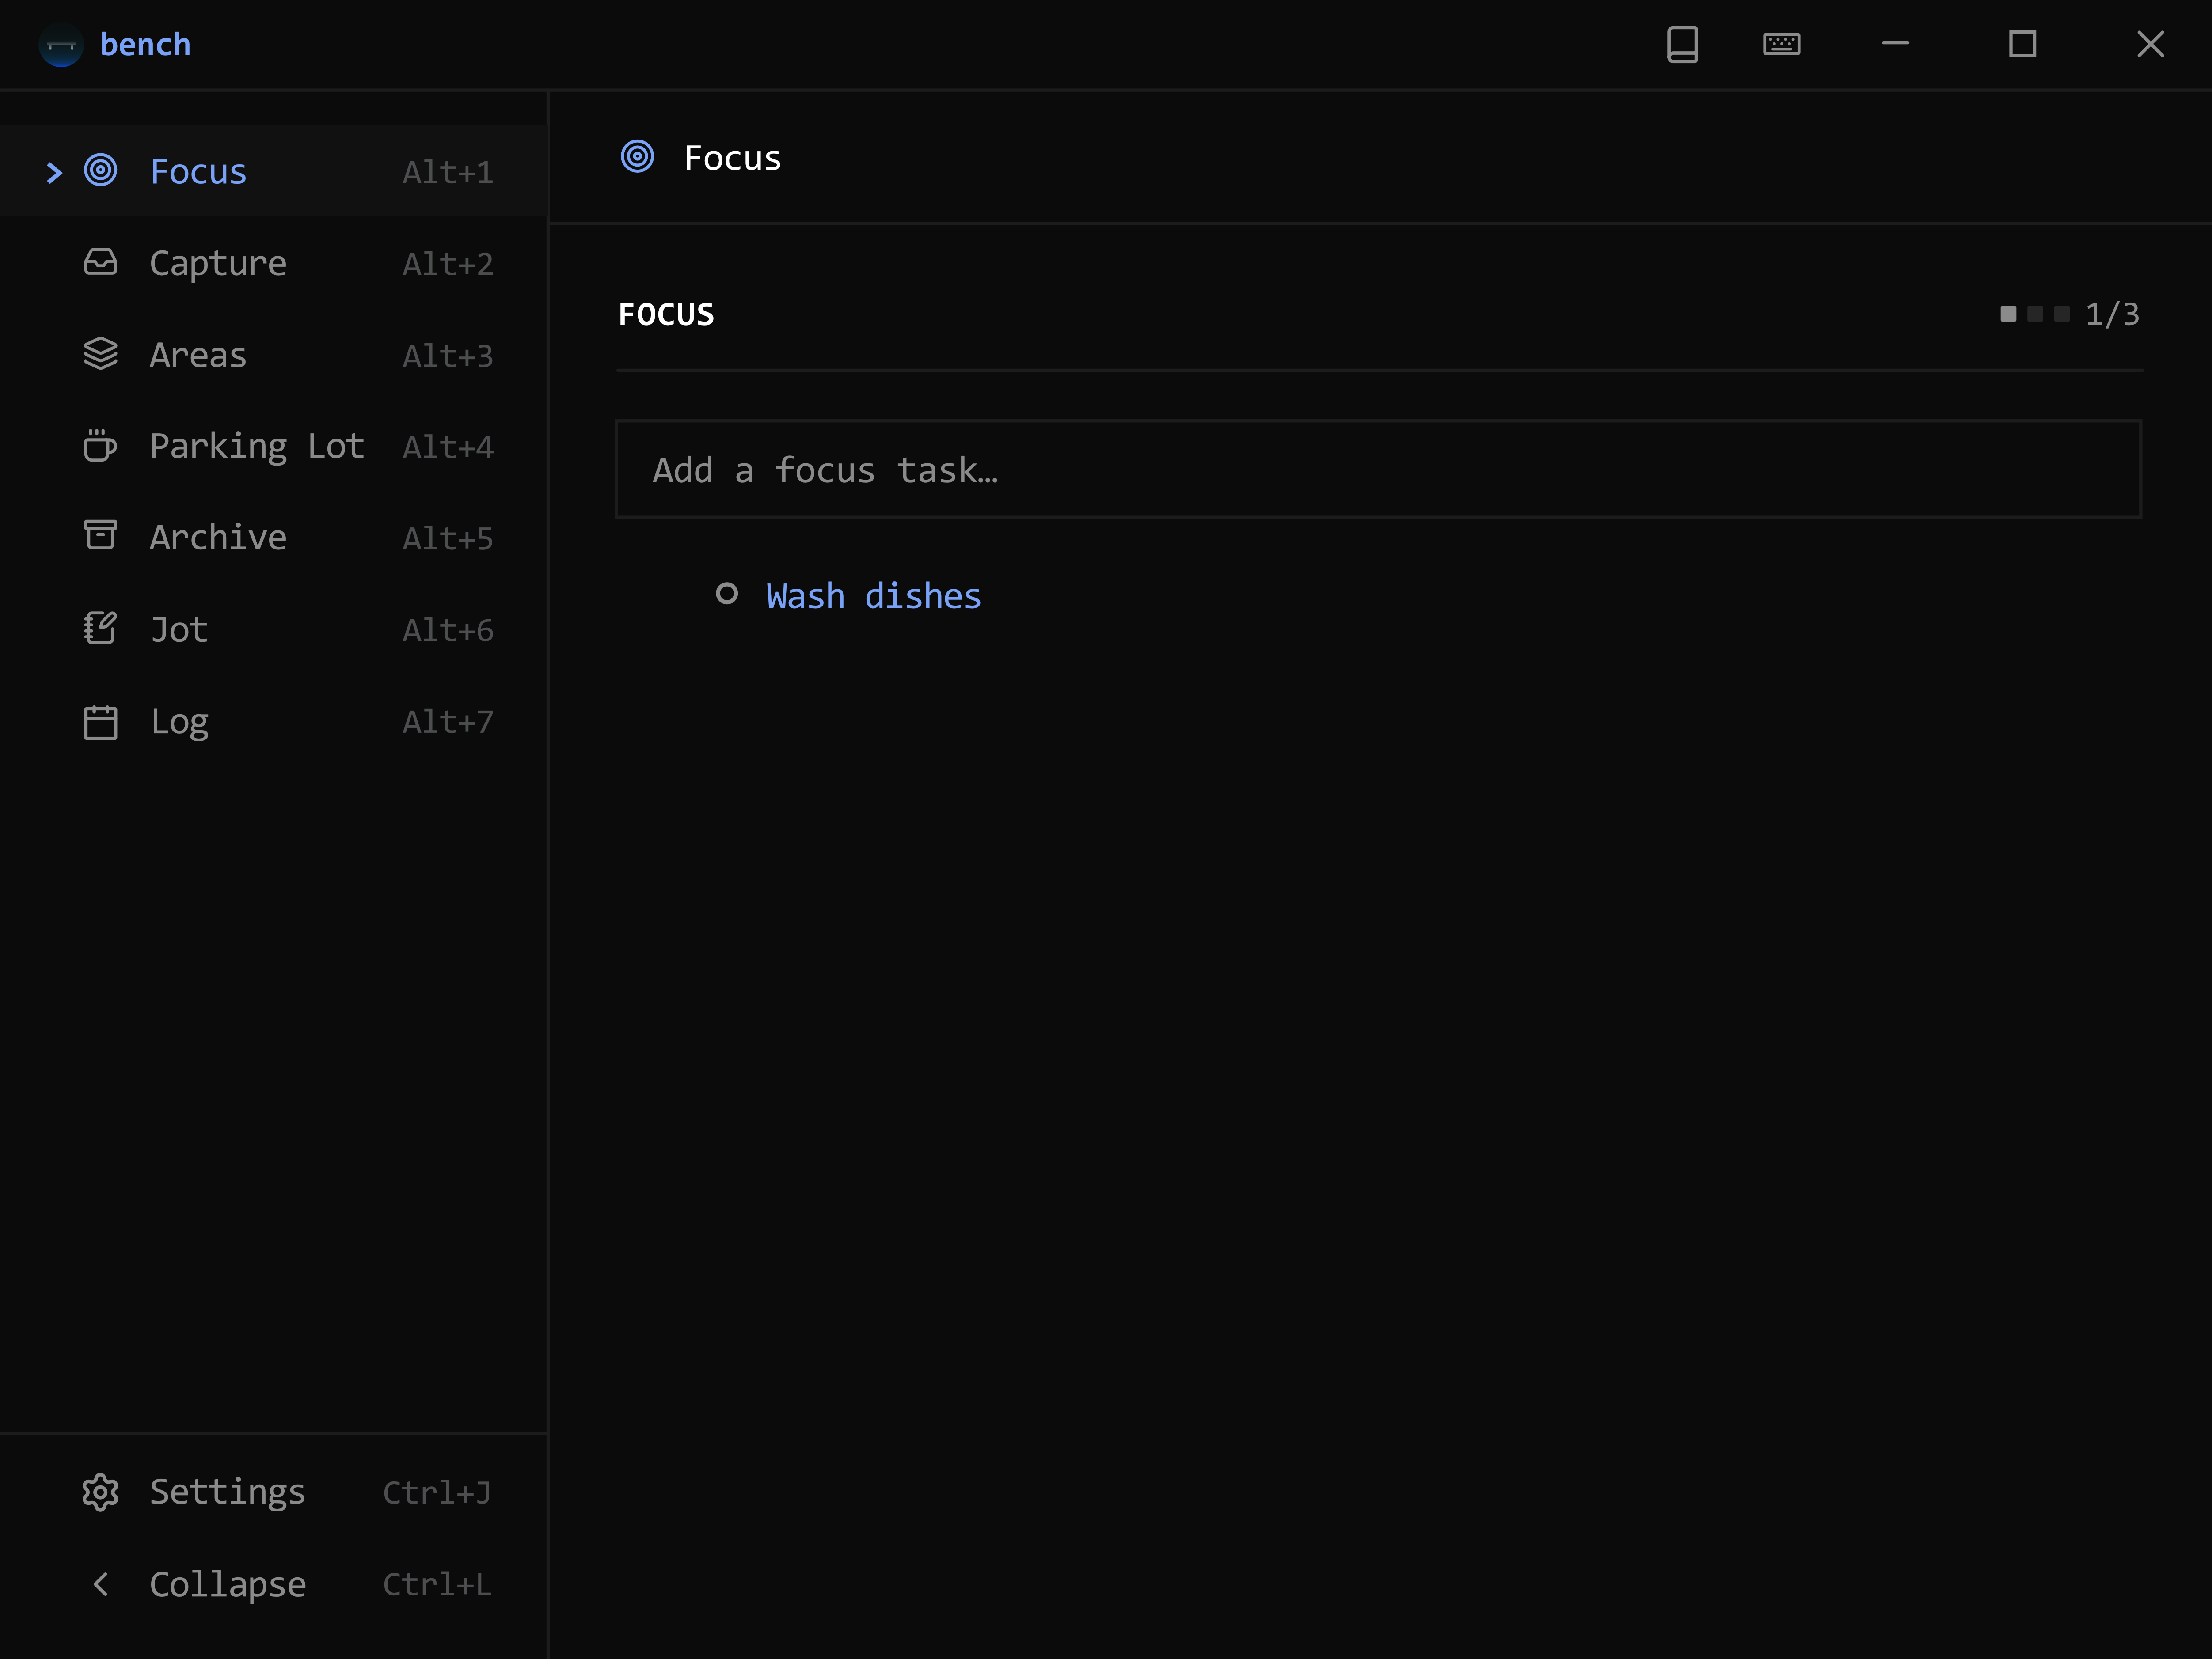Click the Settings gear icon
The image size is (2212, 1659).
coord(100,1491)
